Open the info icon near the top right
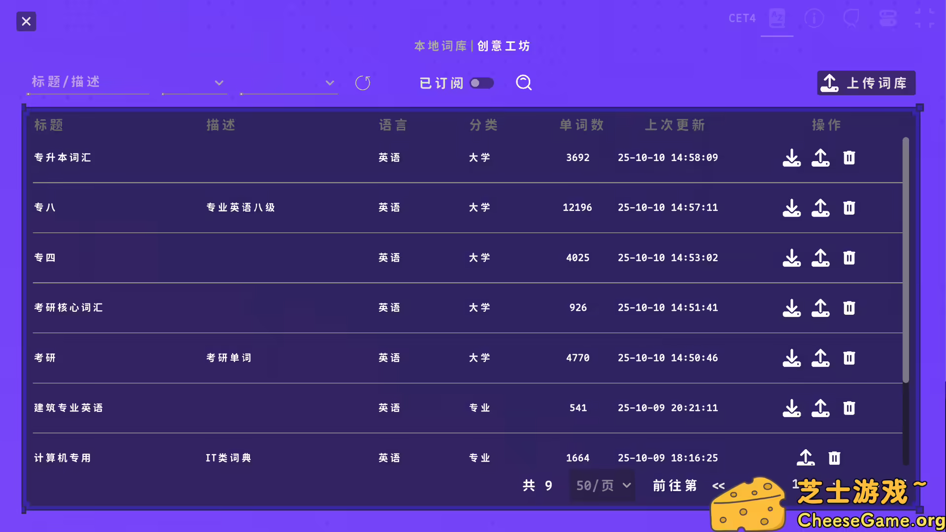 814,18
